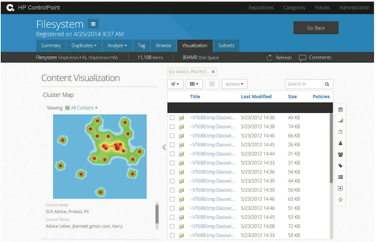The image size is (376, 242).
Task: Open the file dated 5/23/2012 14:08
Action: tap(213, 226)
